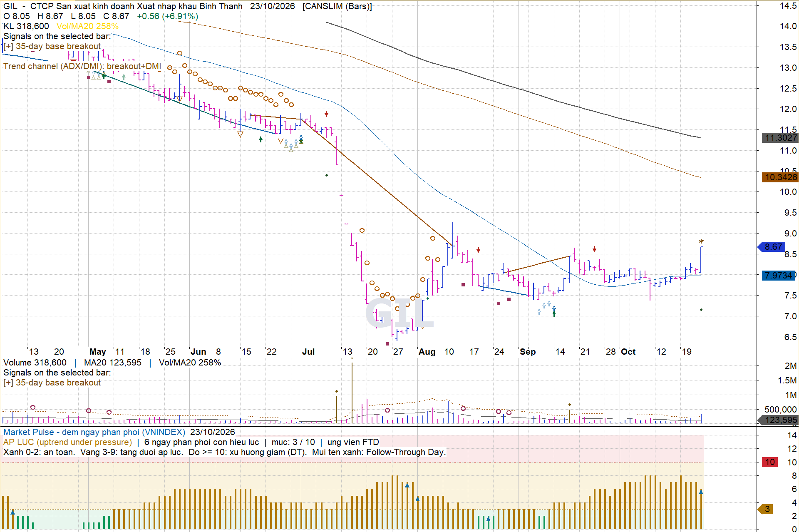Click the 2M volume axis label

790,366
